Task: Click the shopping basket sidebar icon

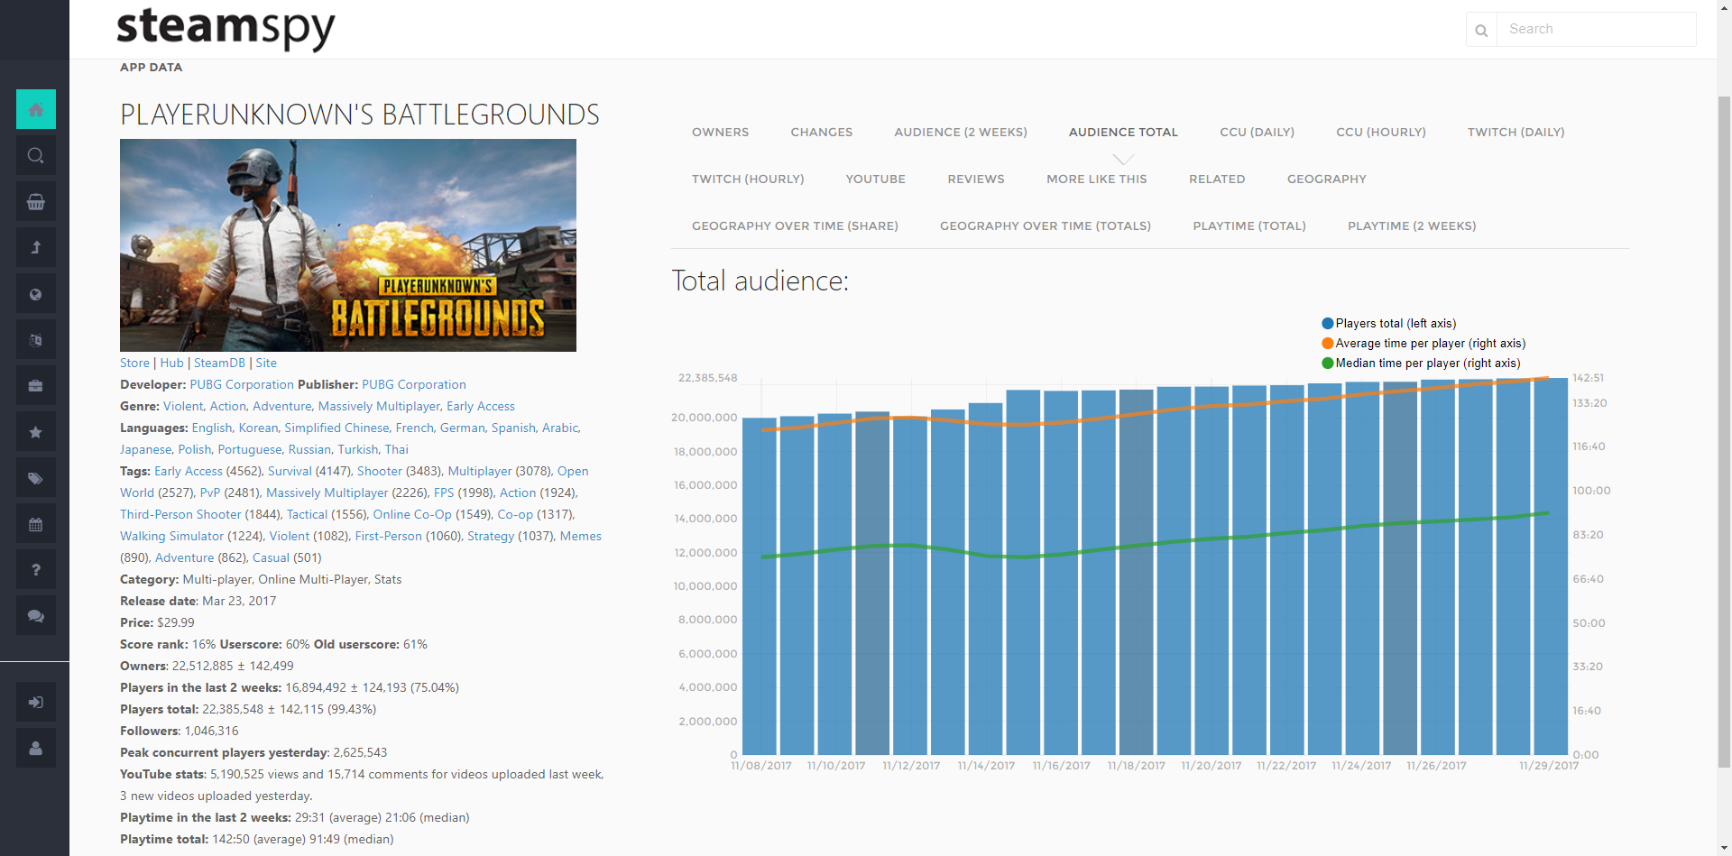Action: [x=36, y=201]
